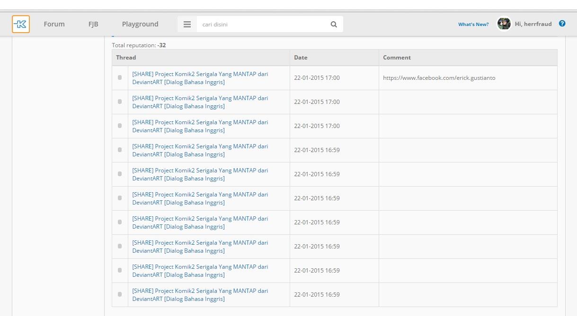This screenshot has height=316, width=577.
Task: Click the date in the Facebook comment row
Action: (x=317, y=78)
